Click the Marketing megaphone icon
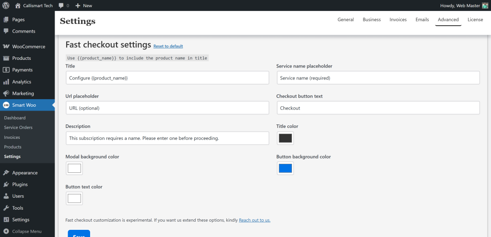The height and width of the screenshot is (237, 491). [x=6, y=93]
